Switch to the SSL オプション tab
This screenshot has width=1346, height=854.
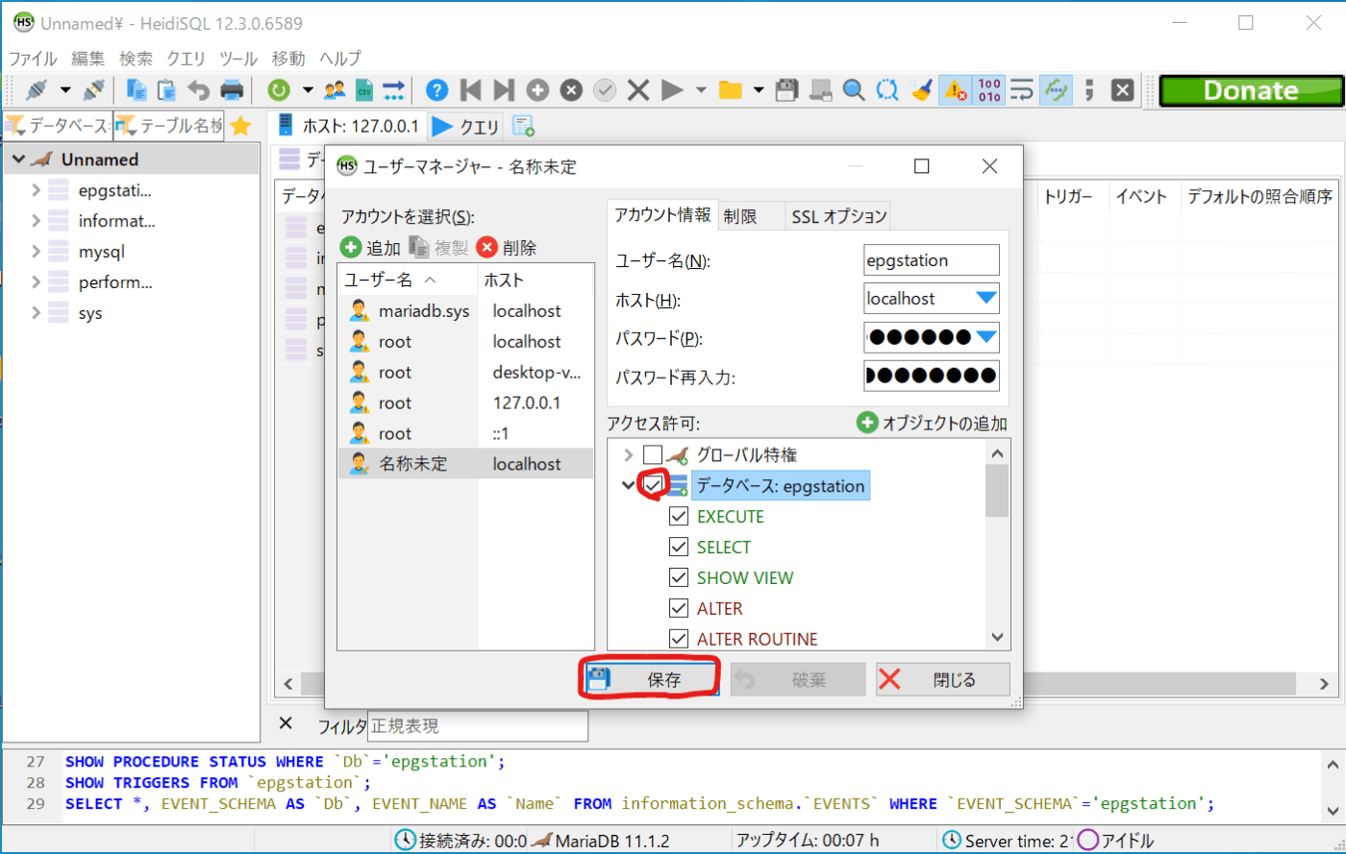click(838, 217)
